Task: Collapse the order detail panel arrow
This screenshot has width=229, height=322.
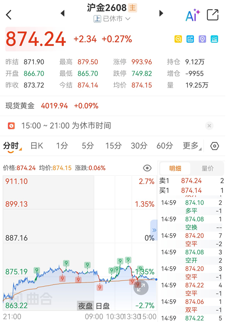Action: [x=154, y=230]
